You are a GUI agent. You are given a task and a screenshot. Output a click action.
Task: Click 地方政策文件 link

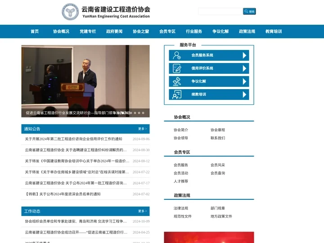click(x=221, y=216)
